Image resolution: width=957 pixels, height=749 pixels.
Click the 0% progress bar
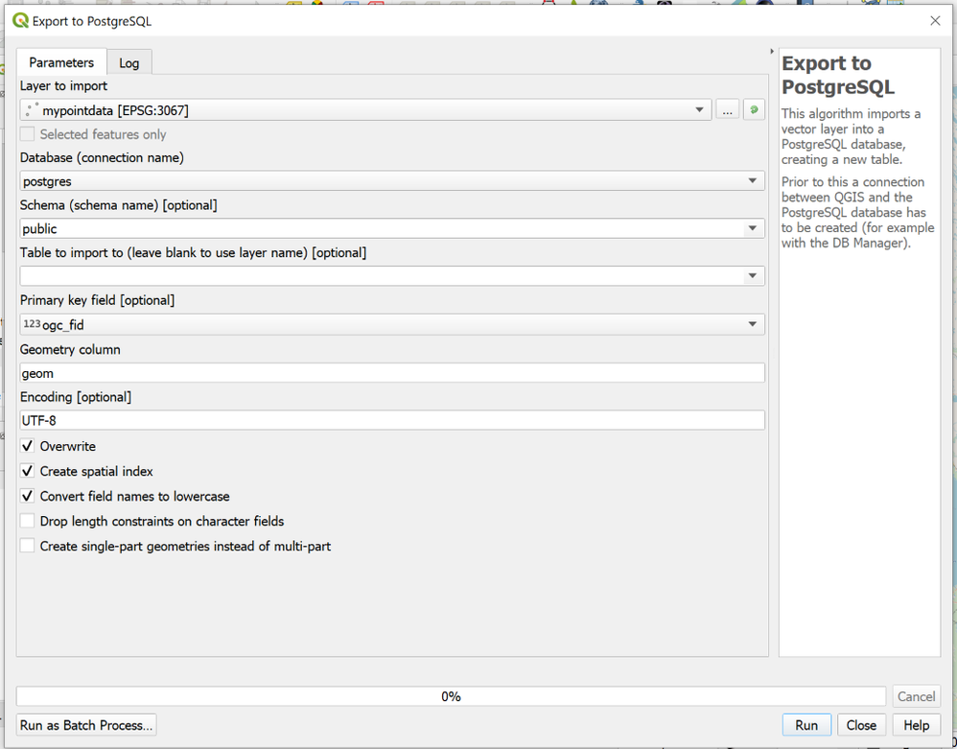(x=451, y=696)
